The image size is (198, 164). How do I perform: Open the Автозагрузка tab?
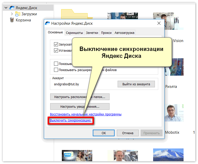tap(124, 33)
